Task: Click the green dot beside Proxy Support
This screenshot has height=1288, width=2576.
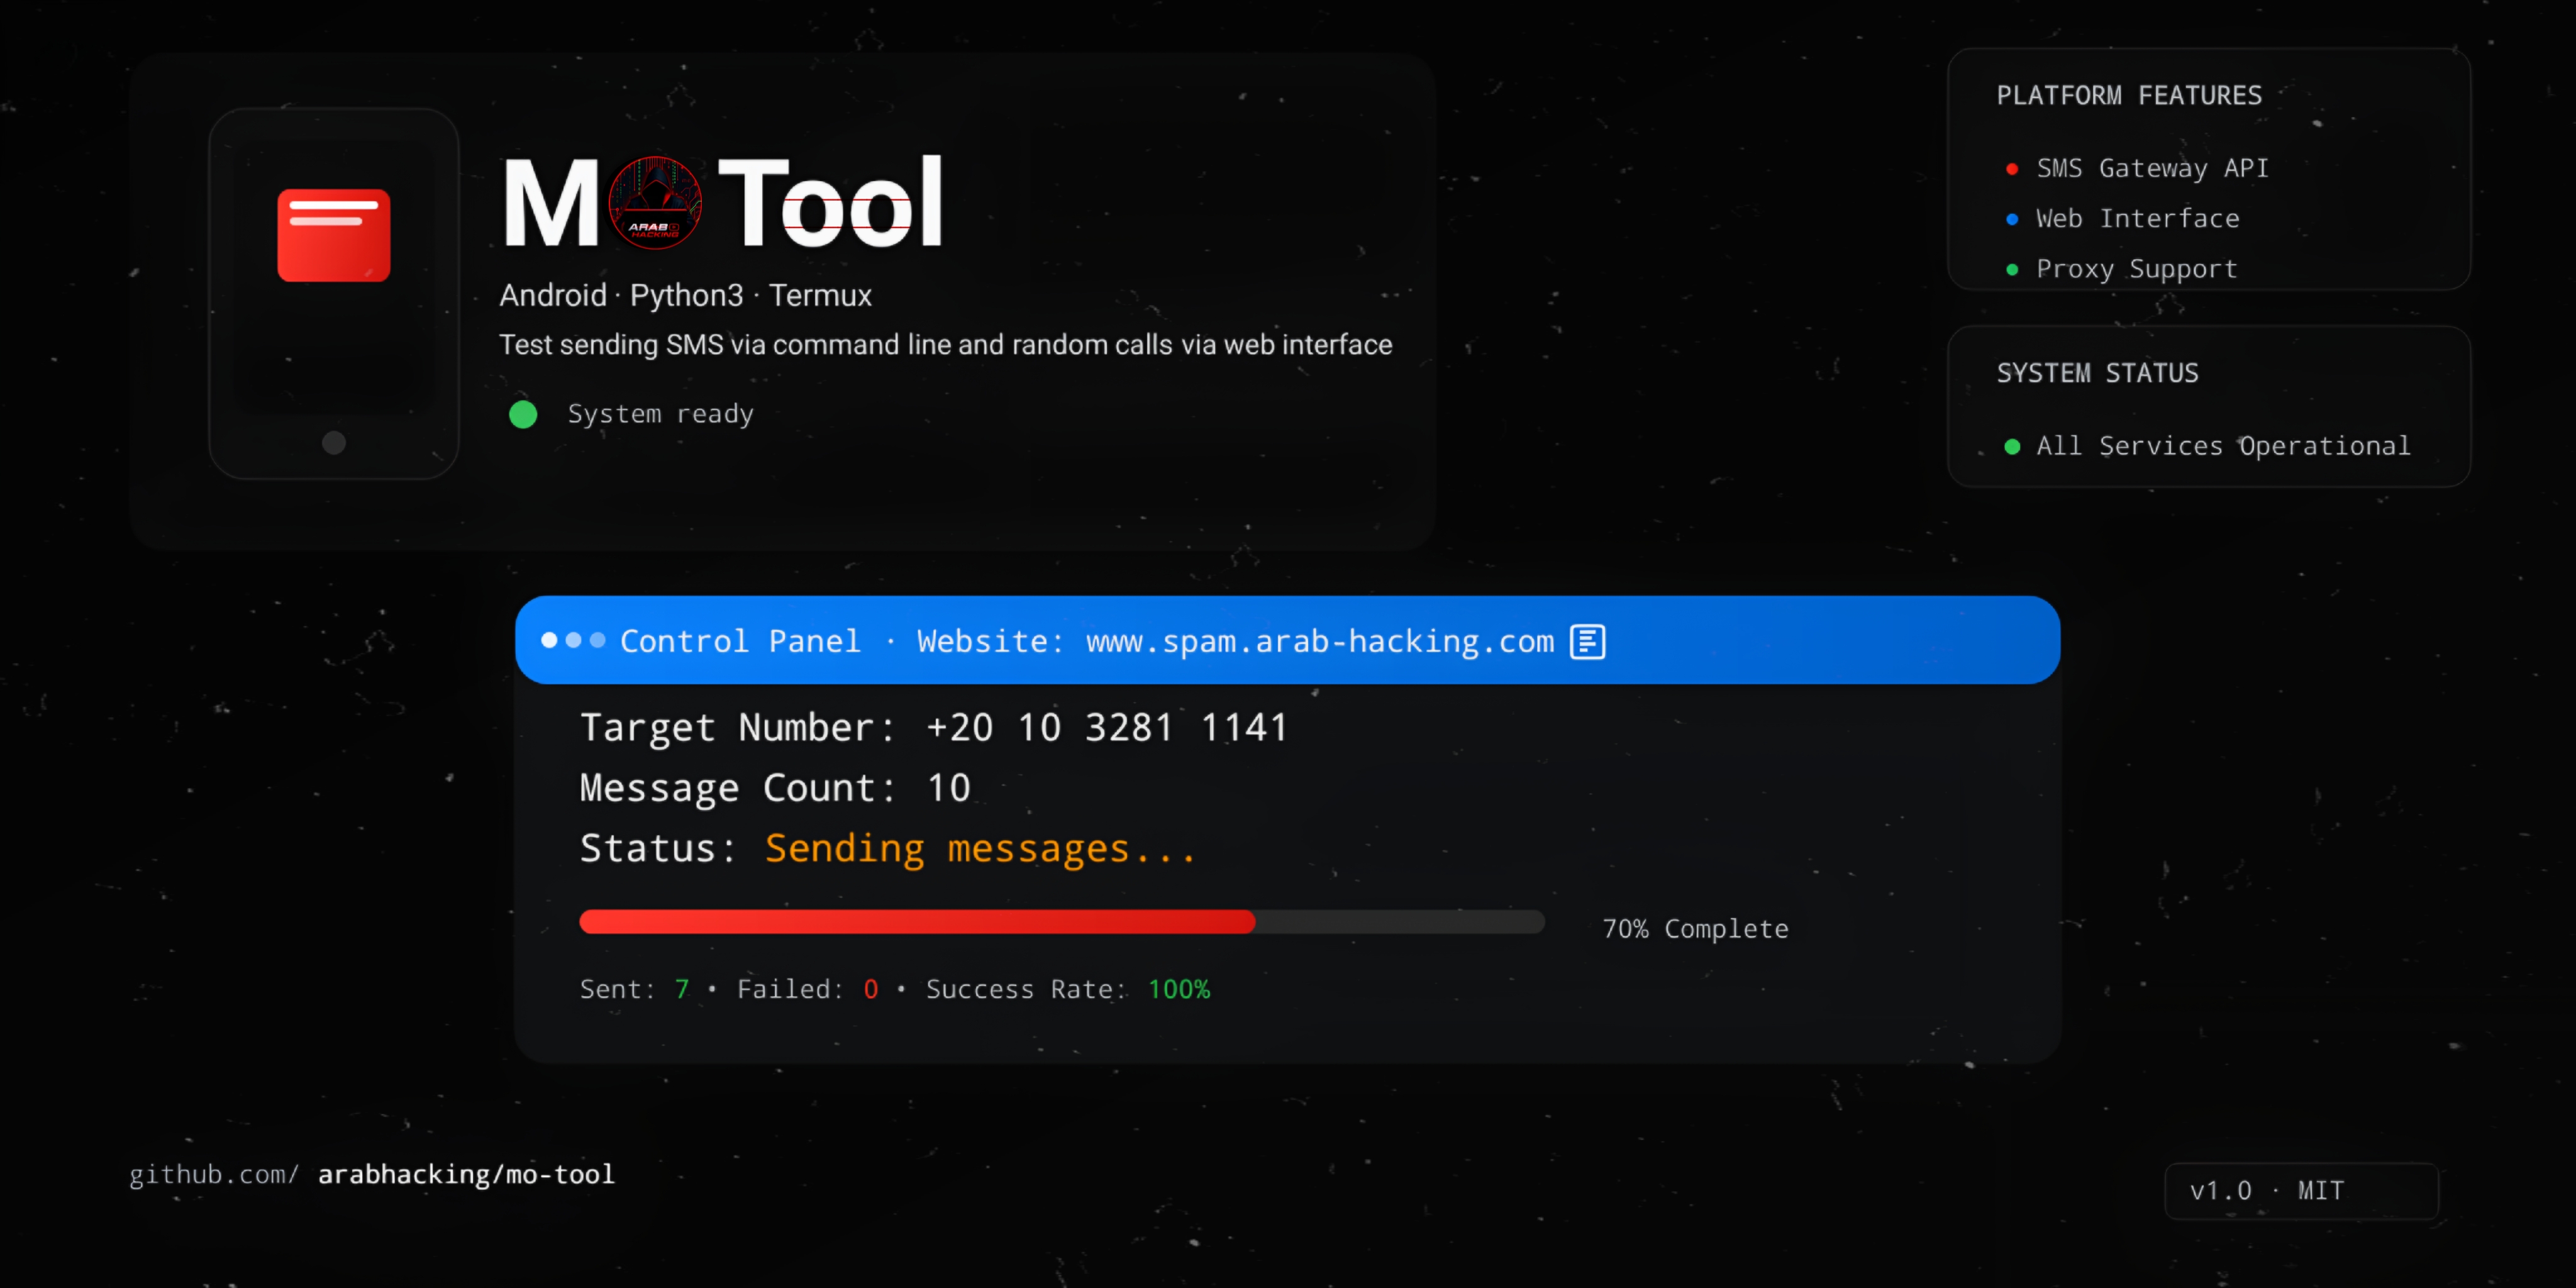Action: click(x=2012, y=270)
